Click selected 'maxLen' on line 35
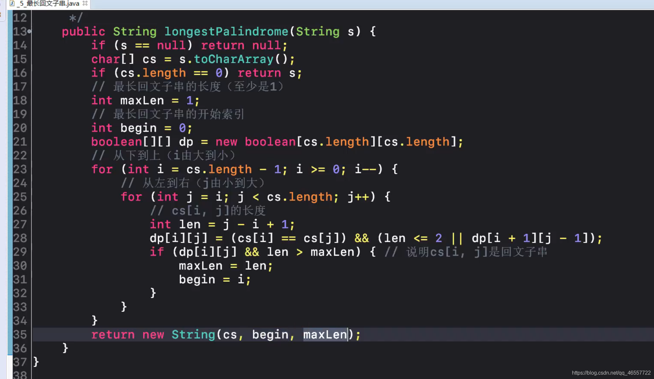 (325, 334)
